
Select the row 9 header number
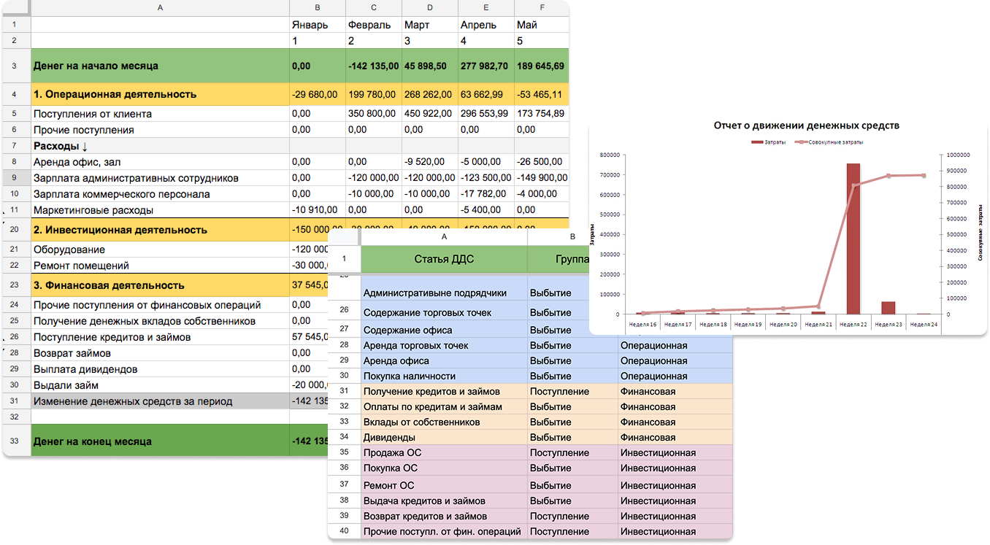click(15, 178)
